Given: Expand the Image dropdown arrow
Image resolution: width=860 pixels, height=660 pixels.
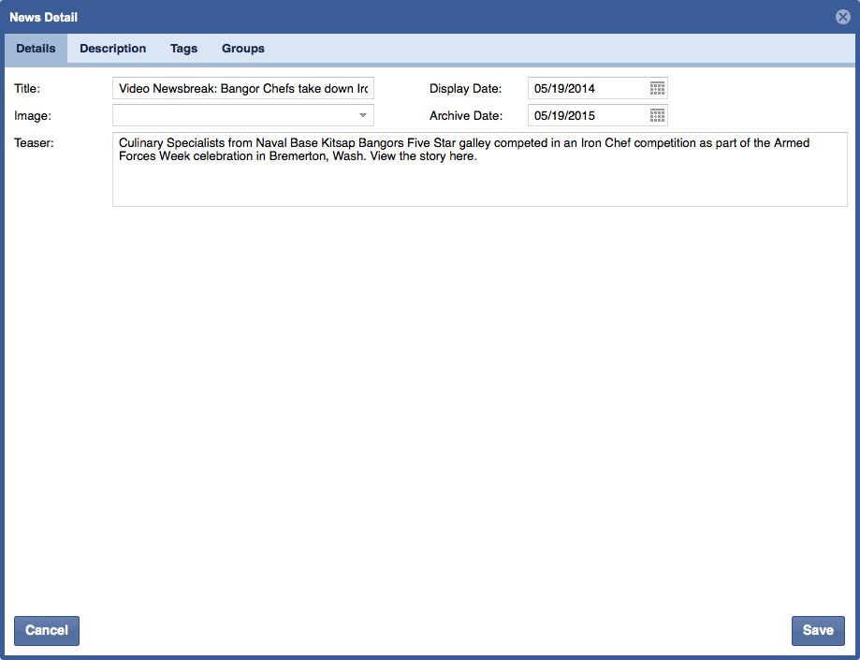Looking at the screenshot, I should tap(363, 115).
